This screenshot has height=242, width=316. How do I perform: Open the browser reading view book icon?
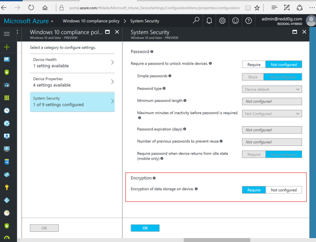click(248, 8)
